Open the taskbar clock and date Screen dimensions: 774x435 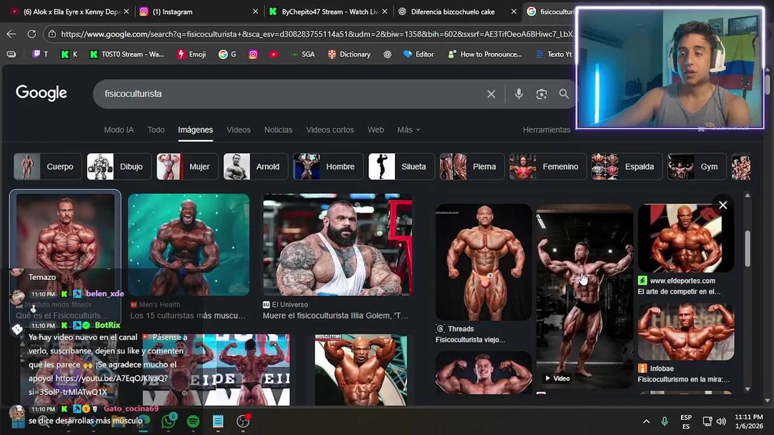[749, 421]
